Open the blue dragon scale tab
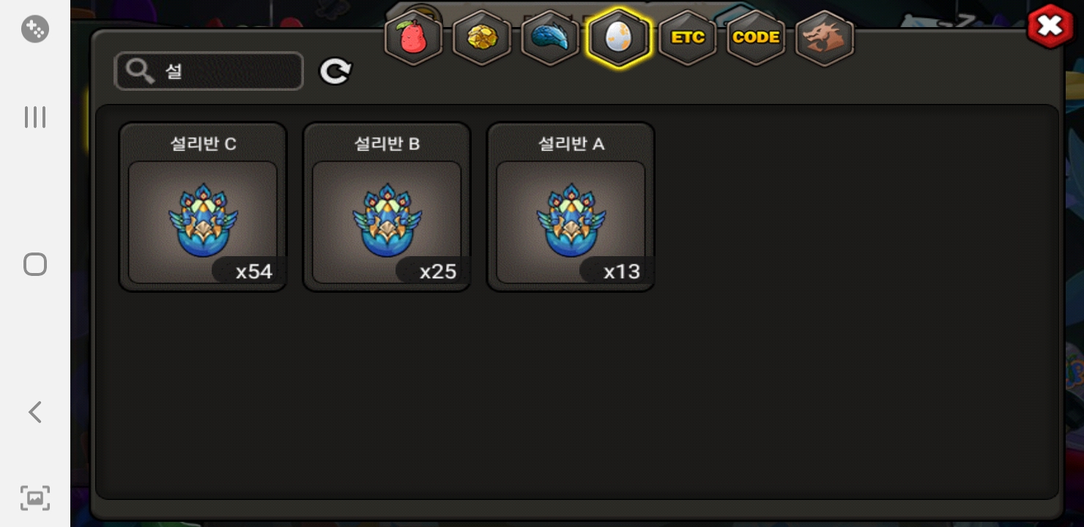Viewport: 1084px width, 527px height. [550, 37]
